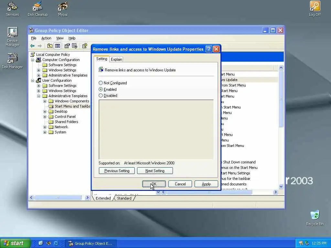The height and width of the screenshot is (248, 331).
Task: Select 'Shut Down command' policy row
Action: pos(249,162)
